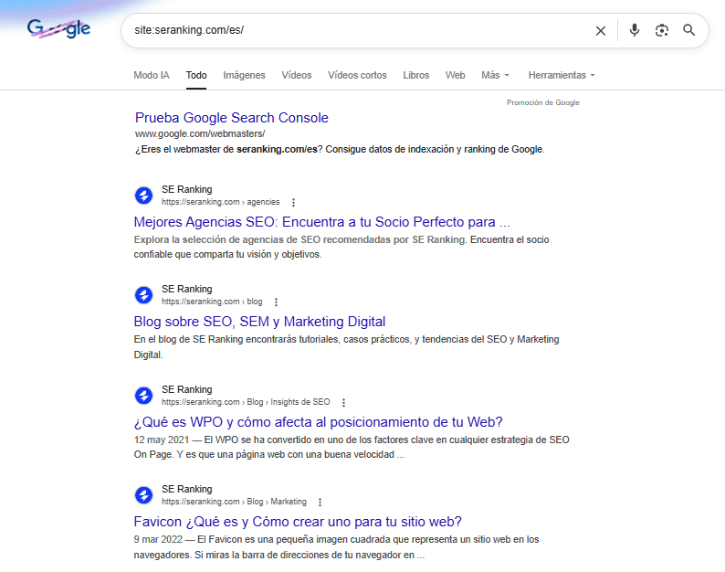The image size is (725, 572).
Task: Switch to the Web tab
Action: point(455,75)
